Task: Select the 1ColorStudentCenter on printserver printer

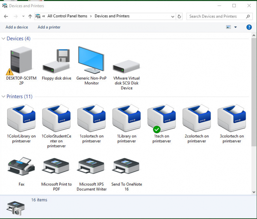Action: click(56, 118)
